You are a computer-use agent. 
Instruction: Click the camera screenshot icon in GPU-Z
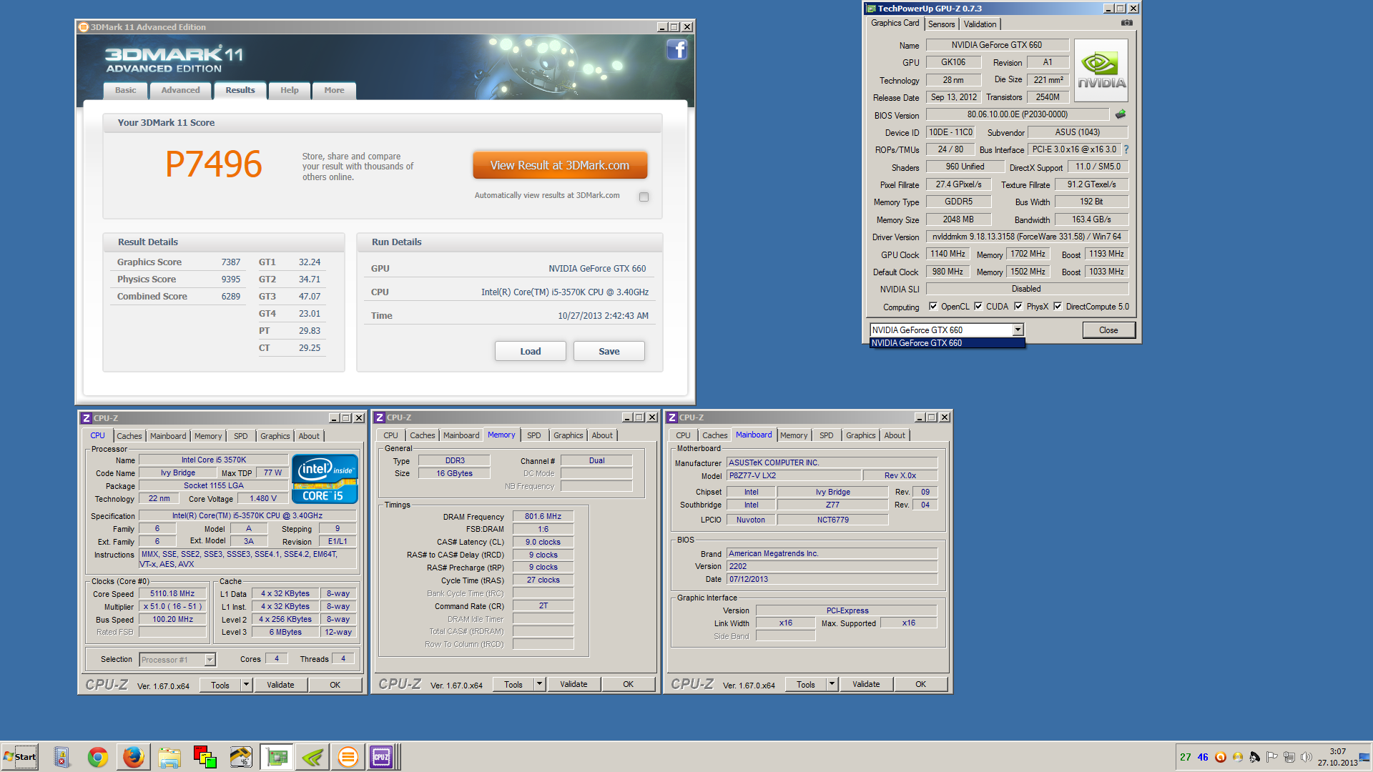(x=1127, y=23)
